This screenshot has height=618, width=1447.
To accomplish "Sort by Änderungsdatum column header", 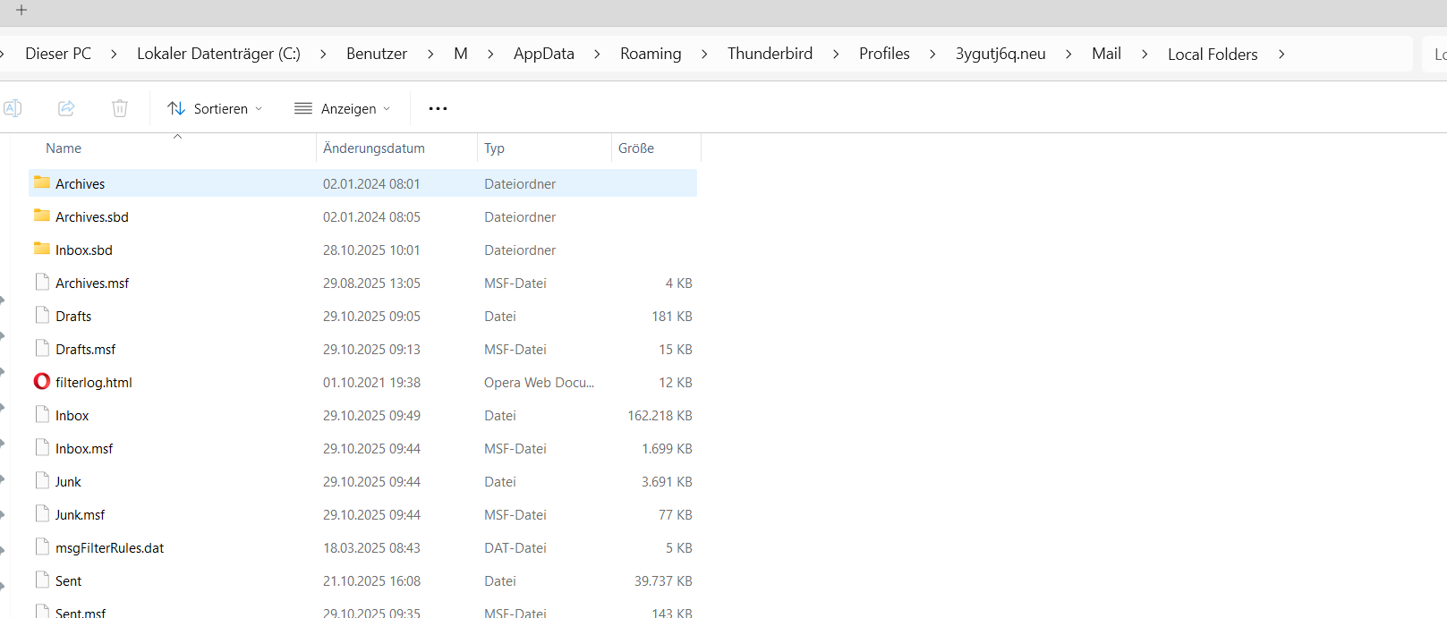I will [374, 148].
